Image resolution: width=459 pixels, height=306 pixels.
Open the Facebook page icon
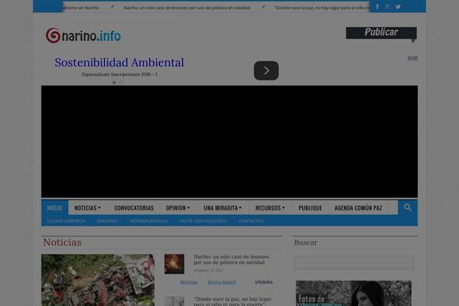(x=377, y=6)
